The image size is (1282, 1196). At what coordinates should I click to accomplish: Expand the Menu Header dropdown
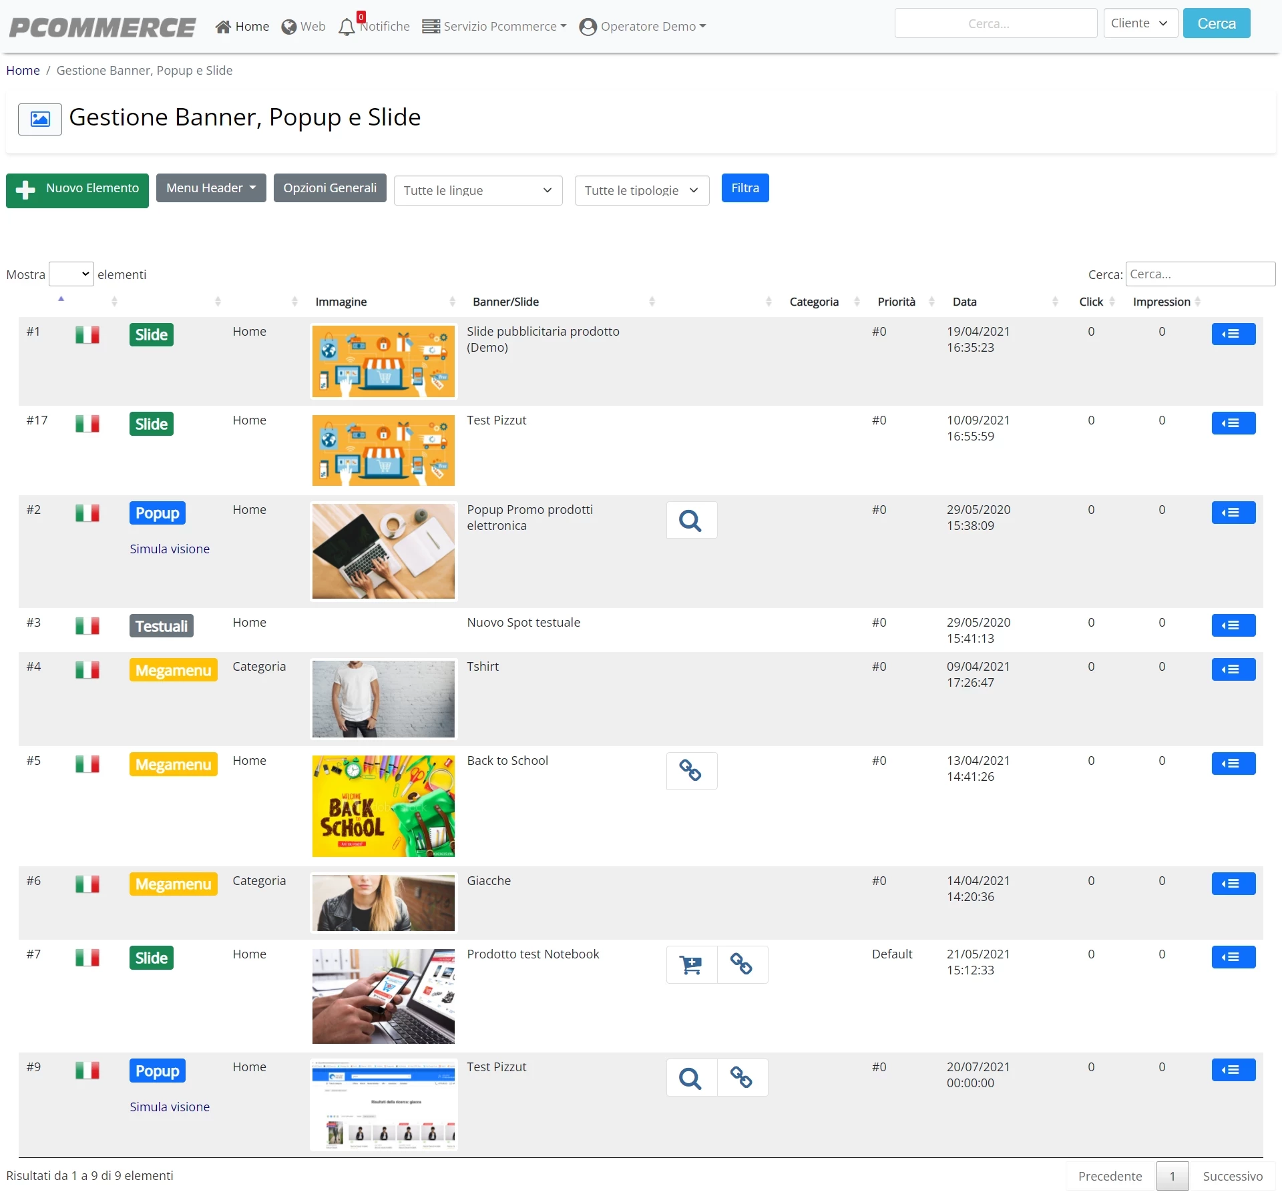click(211, 188)
